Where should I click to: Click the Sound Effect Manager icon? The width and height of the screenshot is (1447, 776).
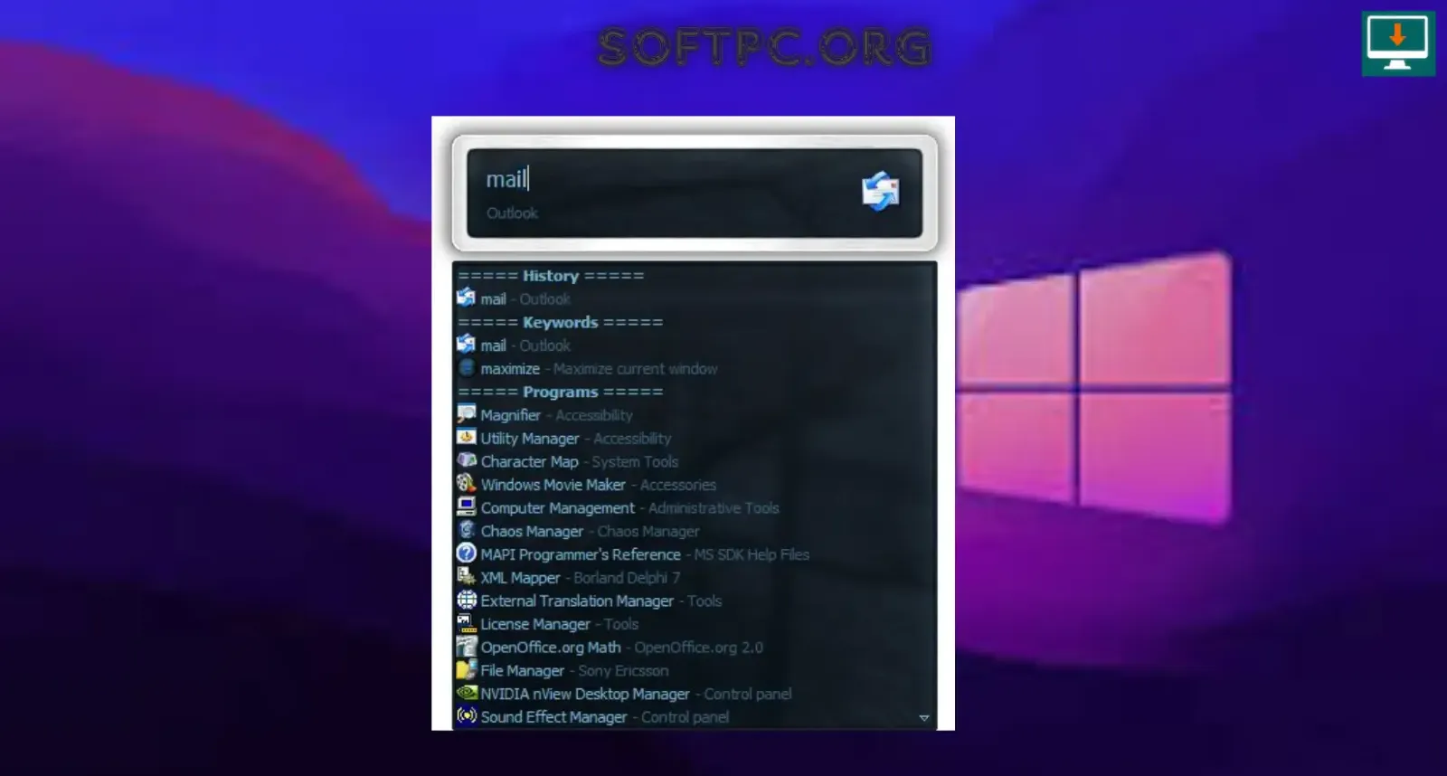[x=467, y=716]
